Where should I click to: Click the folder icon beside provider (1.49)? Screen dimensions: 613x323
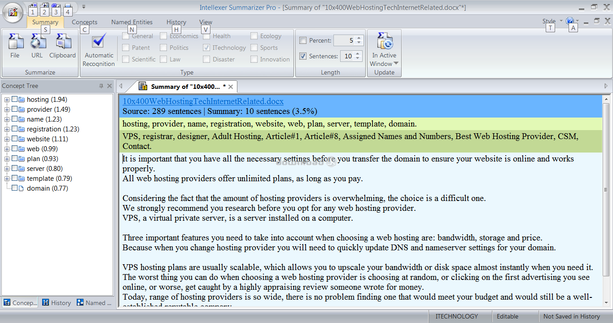(22, 109)
